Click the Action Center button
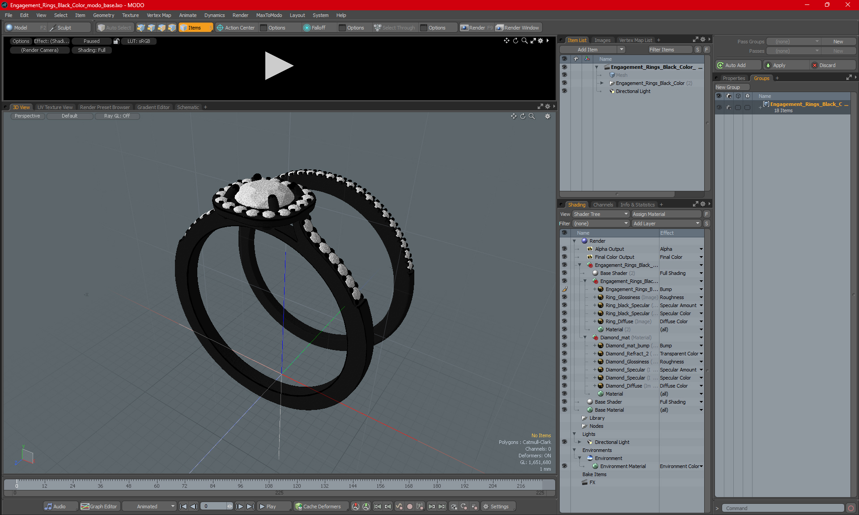The height and width of the screenshot is (515, 859). click(x=236, y=28)
